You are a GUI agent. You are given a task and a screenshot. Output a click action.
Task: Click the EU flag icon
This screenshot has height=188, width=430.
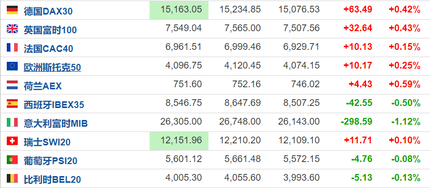[x=13, y=66]
